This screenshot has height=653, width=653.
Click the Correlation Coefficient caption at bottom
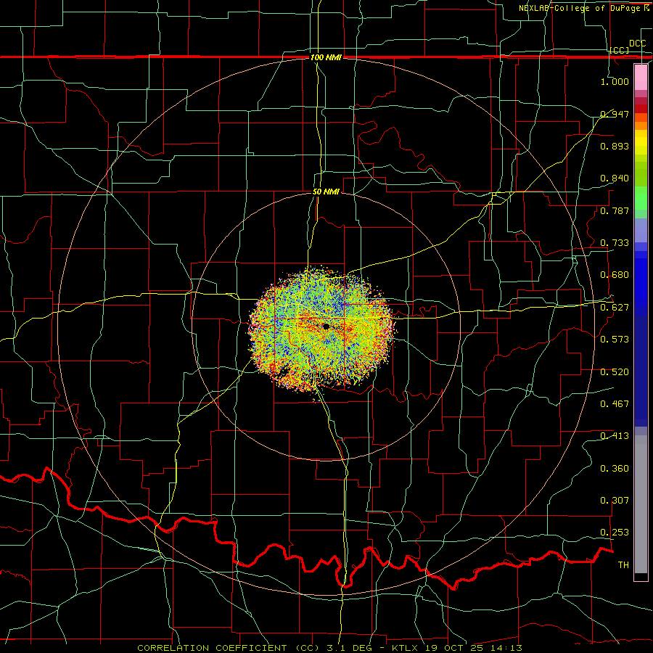click(x=329, y=648)
